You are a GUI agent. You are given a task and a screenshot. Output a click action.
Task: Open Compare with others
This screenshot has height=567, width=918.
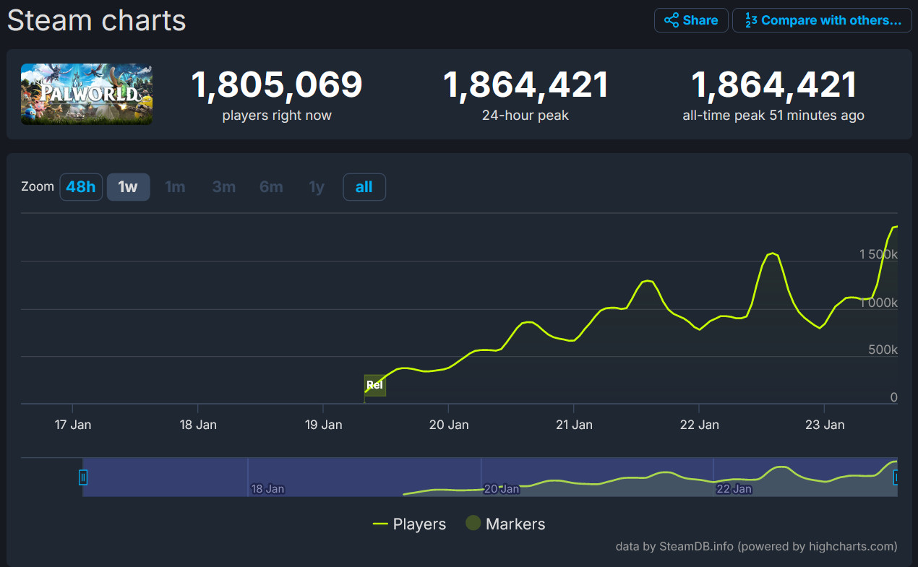coord(823,20)
